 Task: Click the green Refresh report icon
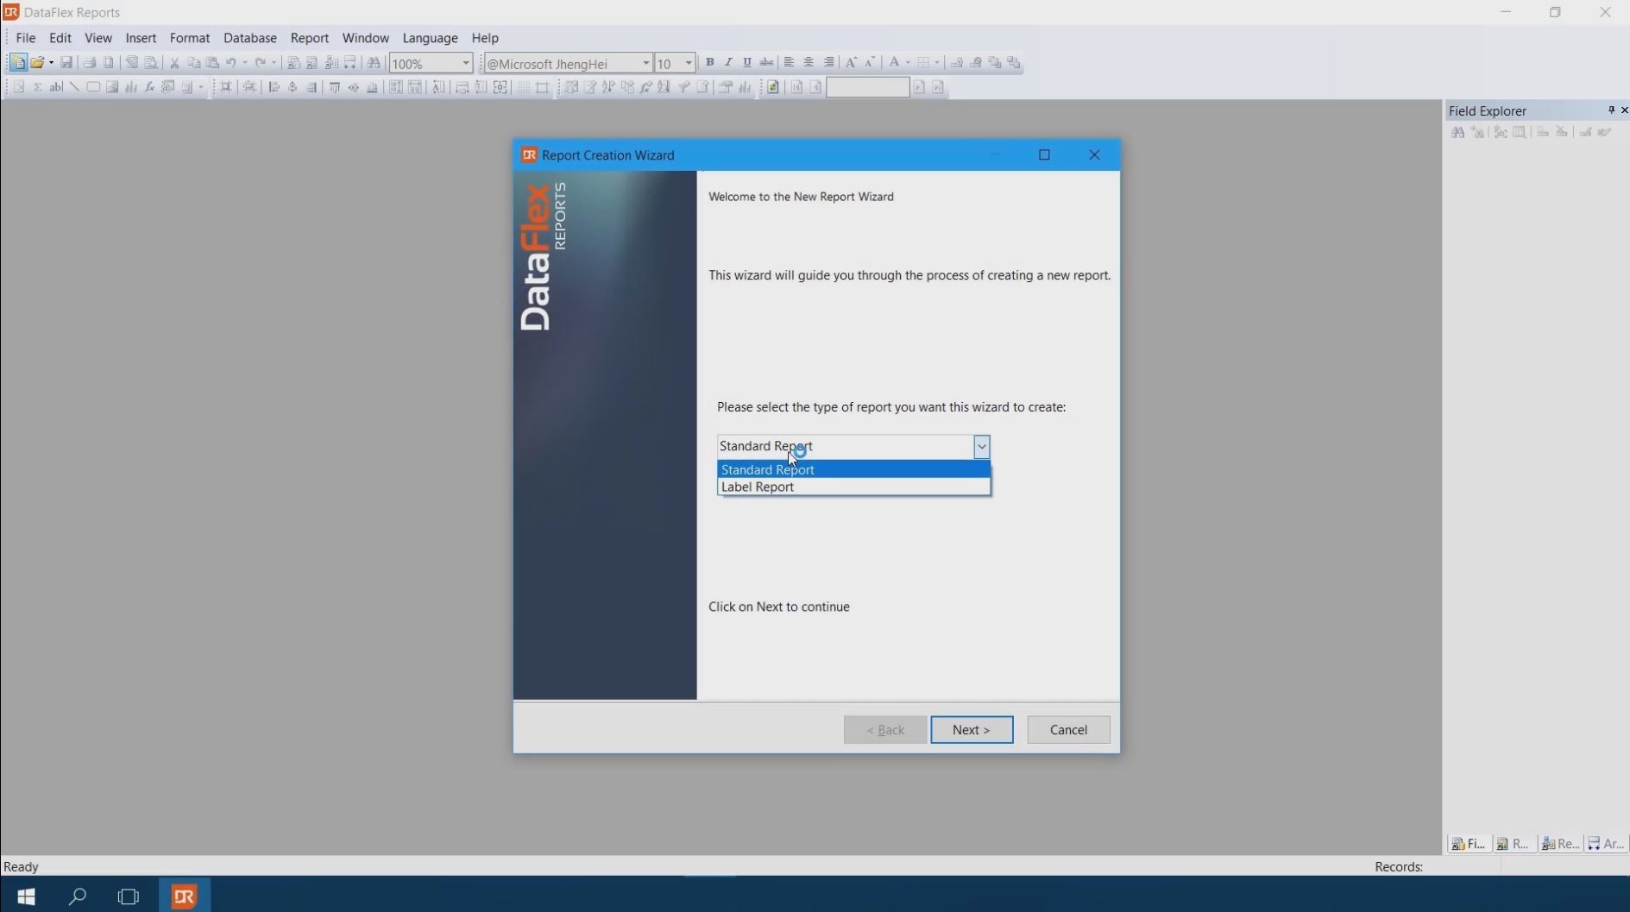click(773, 87)
